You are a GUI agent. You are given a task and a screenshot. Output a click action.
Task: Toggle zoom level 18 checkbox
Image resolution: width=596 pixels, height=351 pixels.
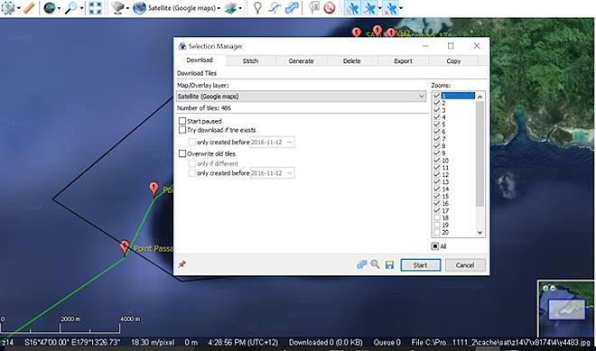pos(437,217)
